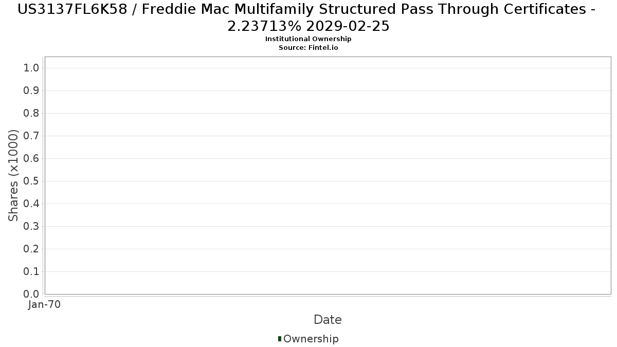Click the 0.5 y-axis tick label

click(32, 181)
